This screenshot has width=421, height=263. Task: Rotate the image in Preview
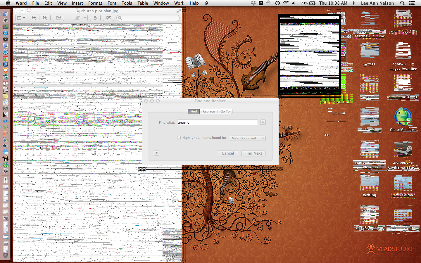point(95,18)
